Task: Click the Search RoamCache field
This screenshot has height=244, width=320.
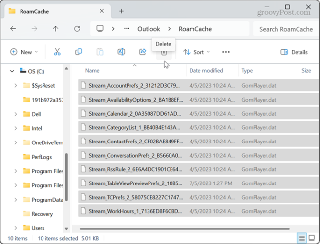Action: (x=286, y=29)
